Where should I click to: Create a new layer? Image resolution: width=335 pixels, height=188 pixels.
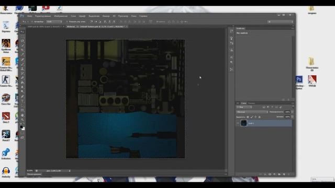point(284,174)
